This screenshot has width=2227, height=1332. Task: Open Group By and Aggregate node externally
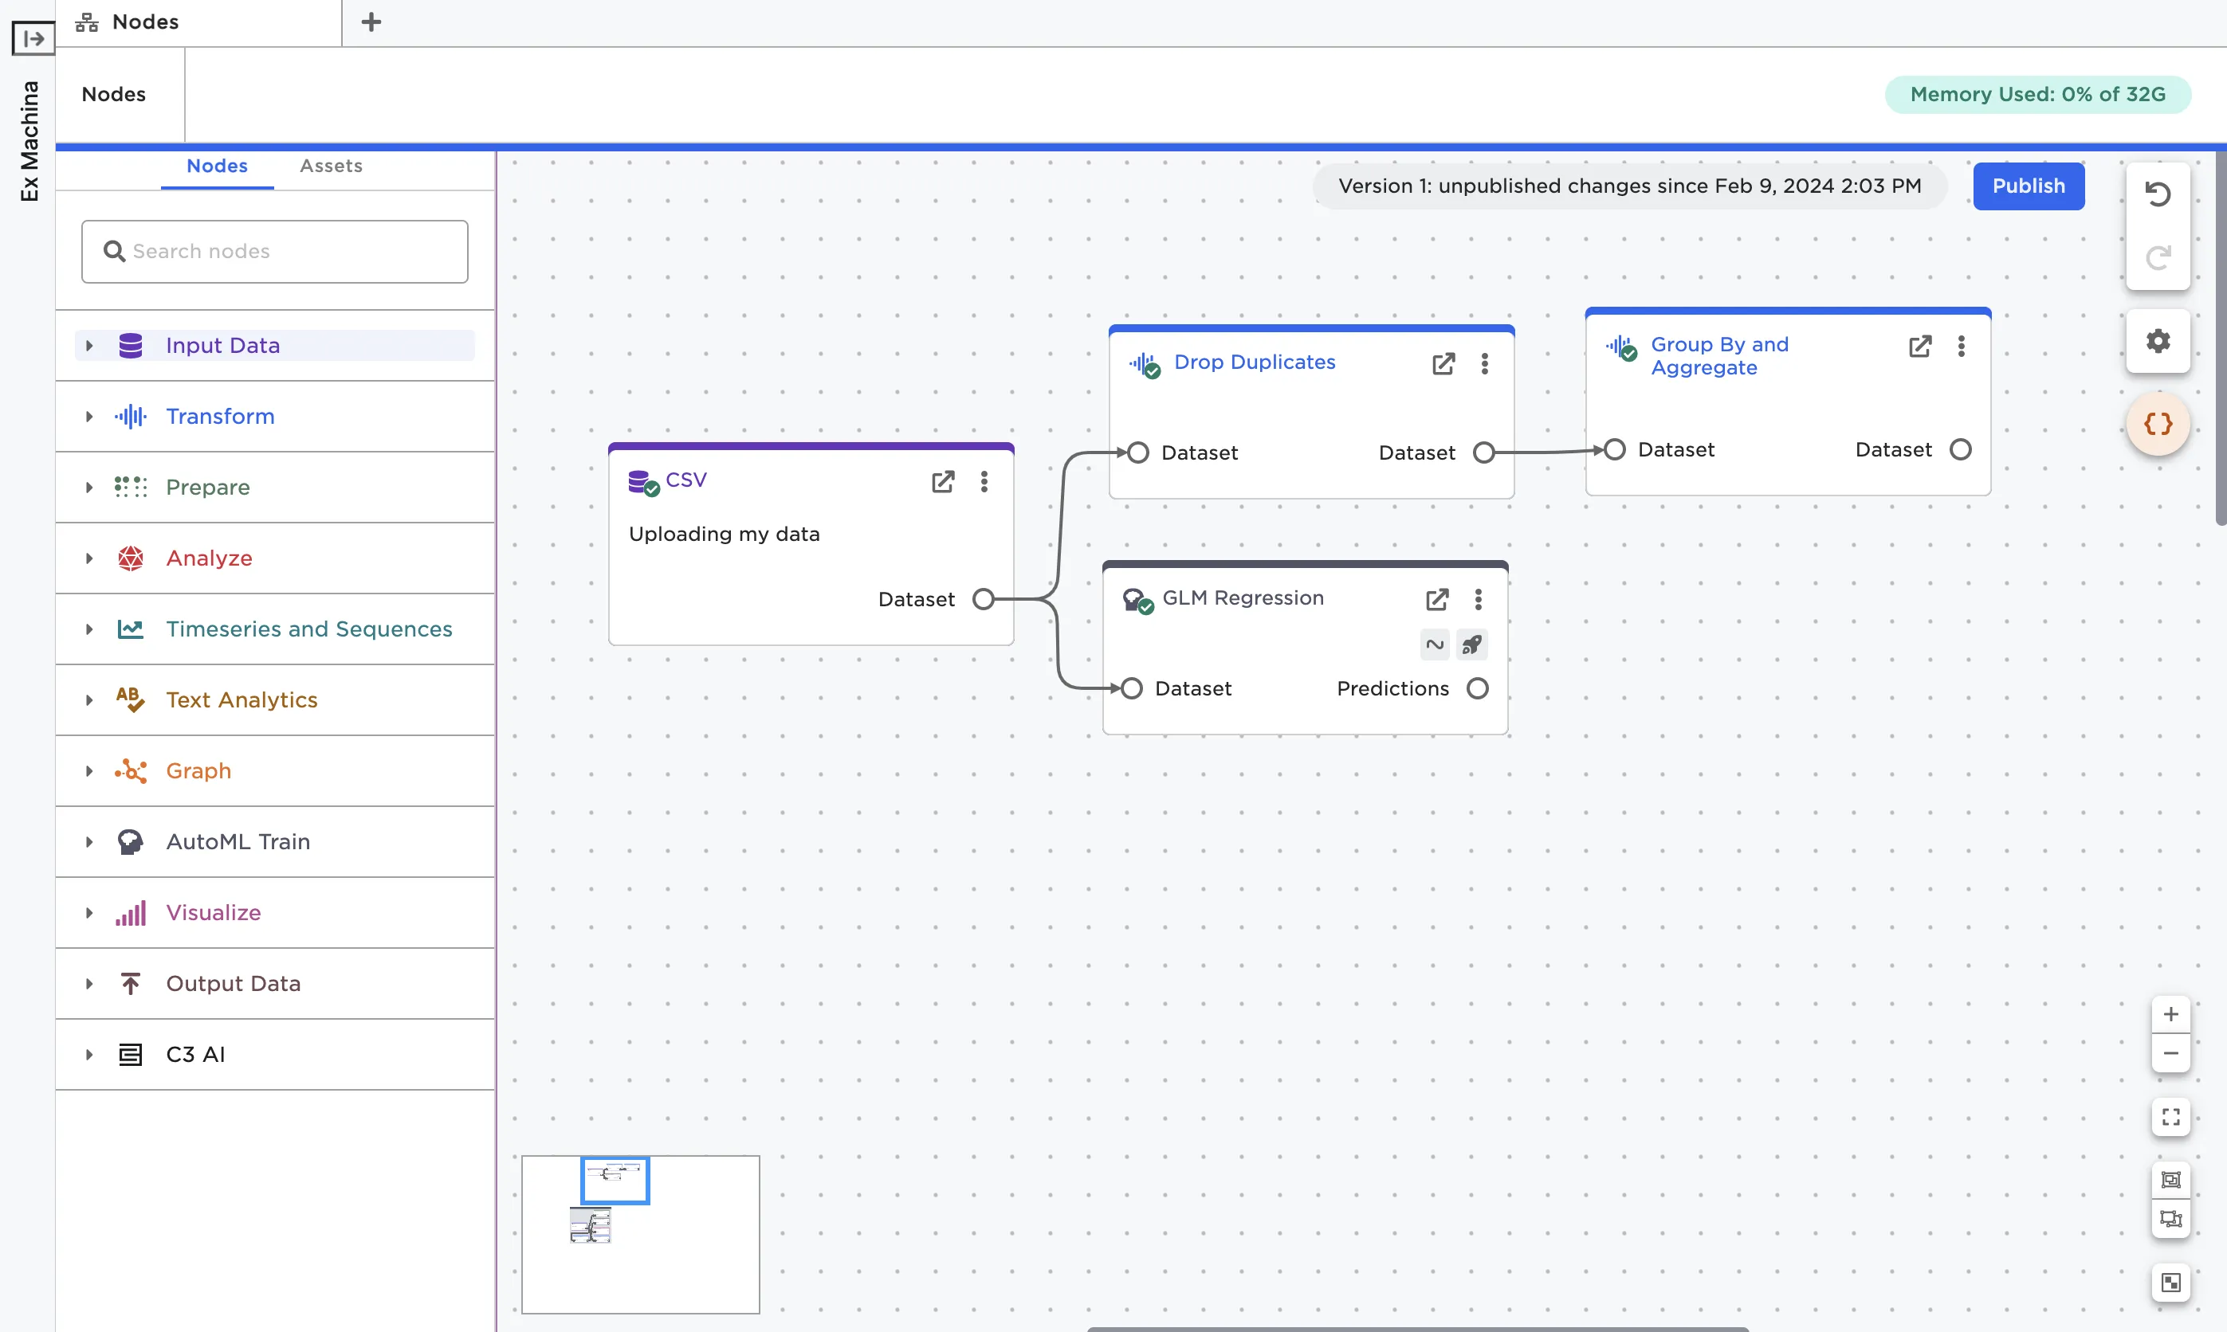(x=1920, y=347)
